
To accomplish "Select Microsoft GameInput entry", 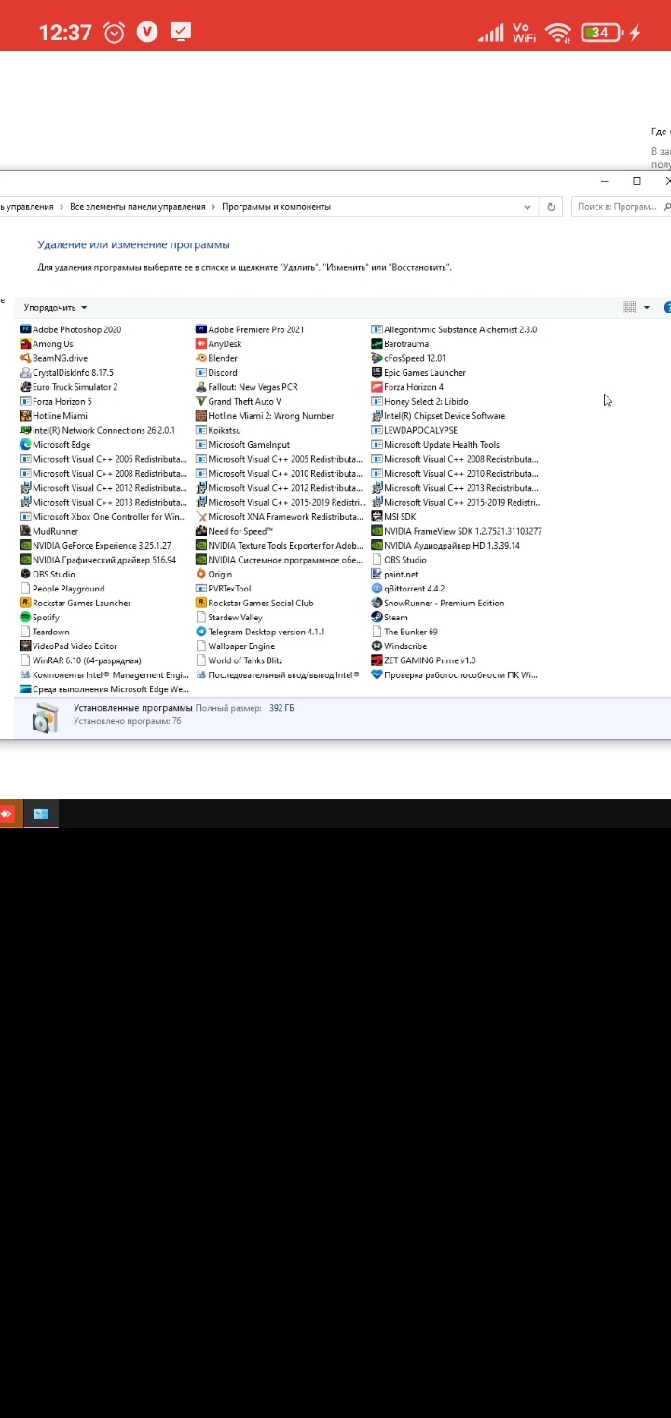I will tap(242, 445).
